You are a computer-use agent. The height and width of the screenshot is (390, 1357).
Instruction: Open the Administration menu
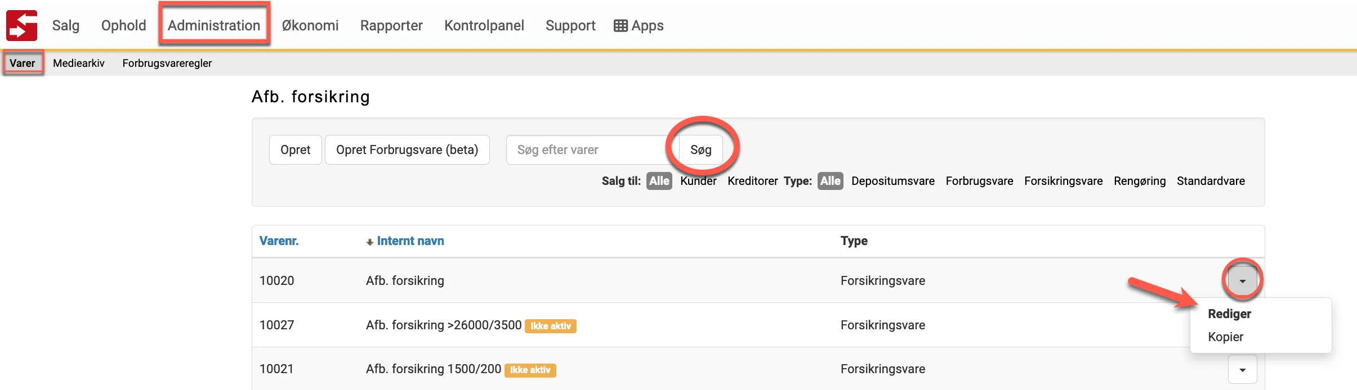coord(214,25)
